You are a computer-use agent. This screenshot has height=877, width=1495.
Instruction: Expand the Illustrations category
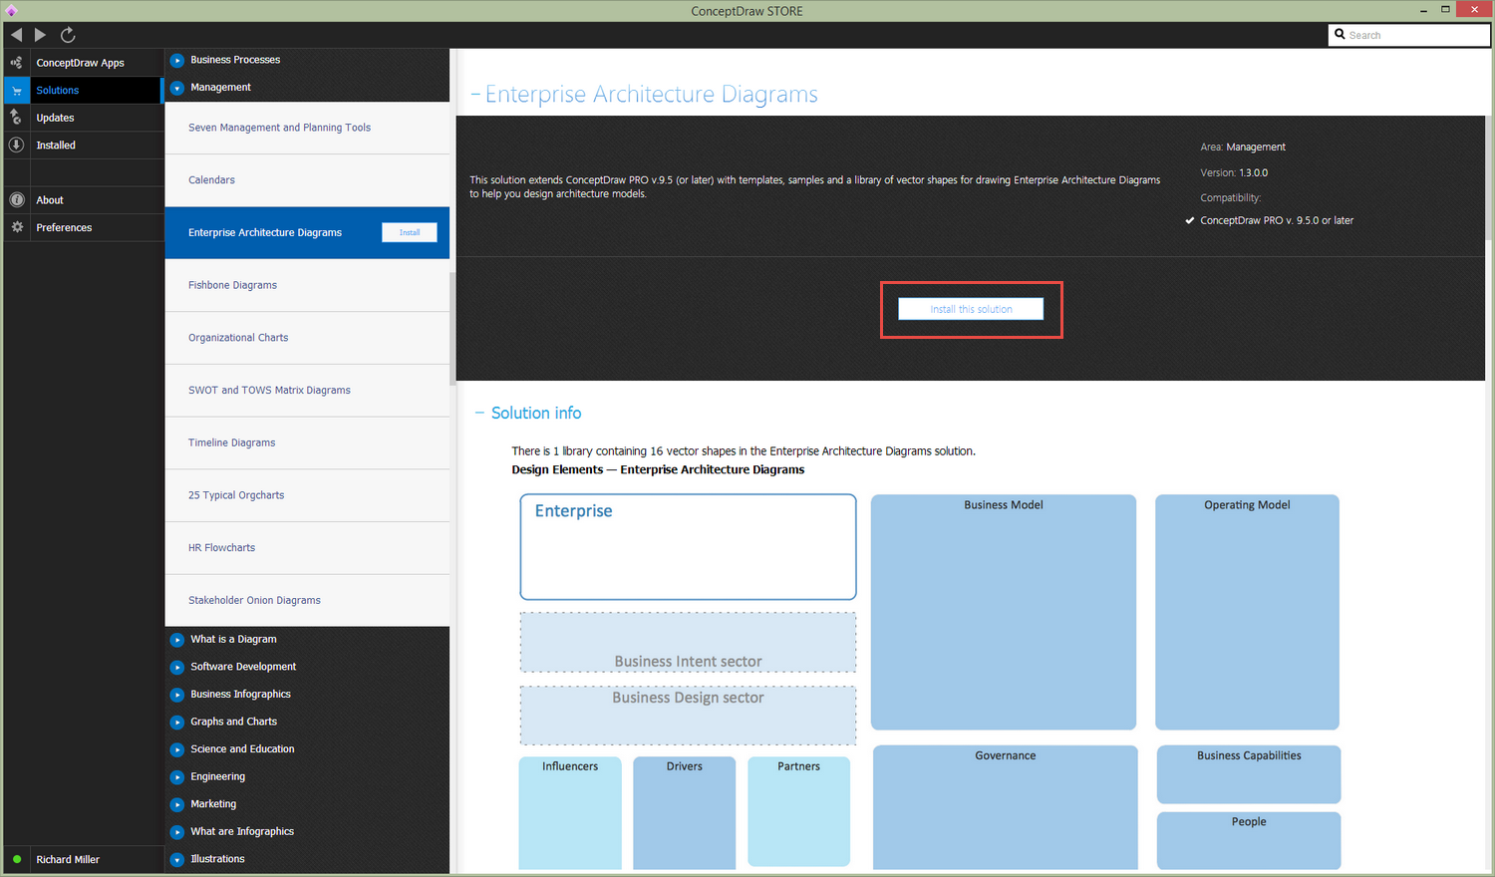tap(177, 859)
